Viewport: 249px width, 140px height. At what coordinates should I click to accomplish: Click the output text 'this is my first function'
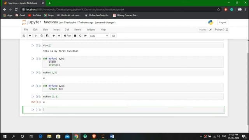click(x=61, y=51)
